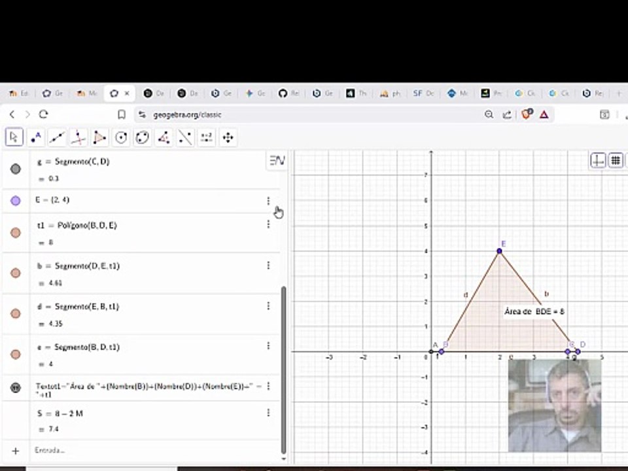628x471 pixels.
Task: Toggle visibility of segment e
Action: (x=16, y=354)
